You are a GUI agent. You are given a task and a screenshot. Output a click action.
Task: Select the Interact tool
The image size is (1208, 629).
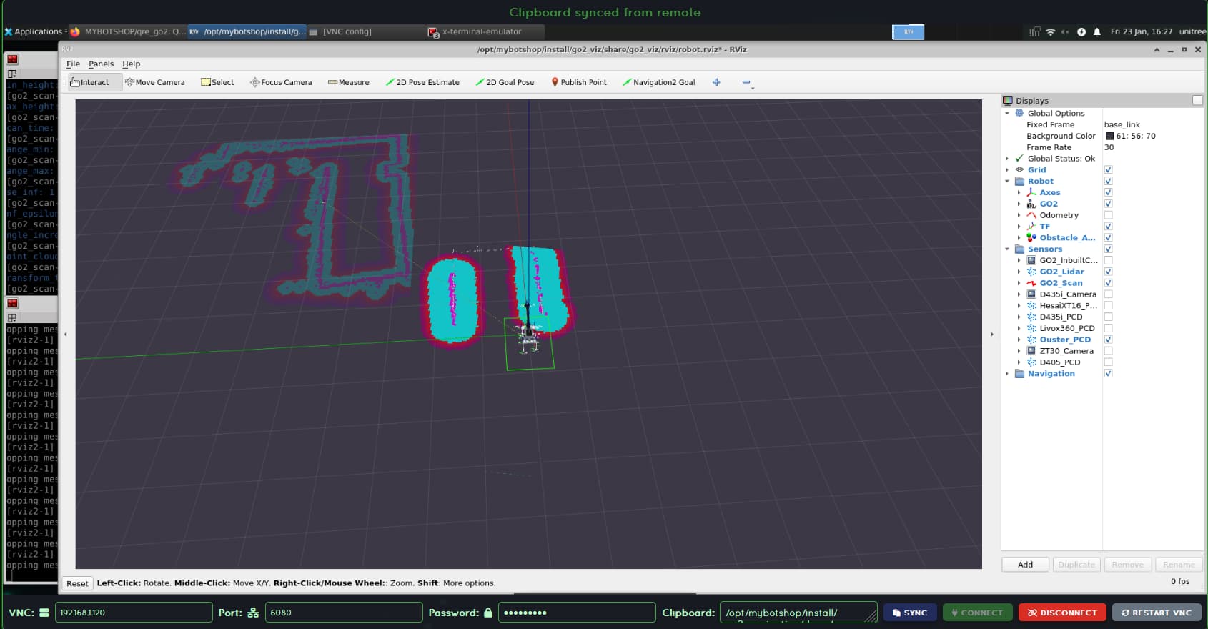point(90,82)
